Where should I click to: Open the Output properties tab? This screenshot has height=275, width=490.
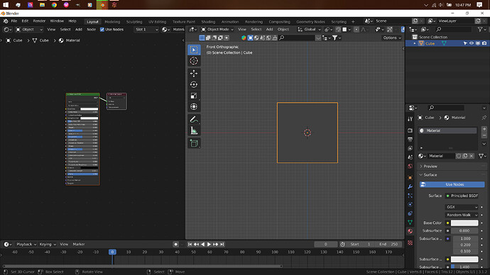tap(410, 140)
